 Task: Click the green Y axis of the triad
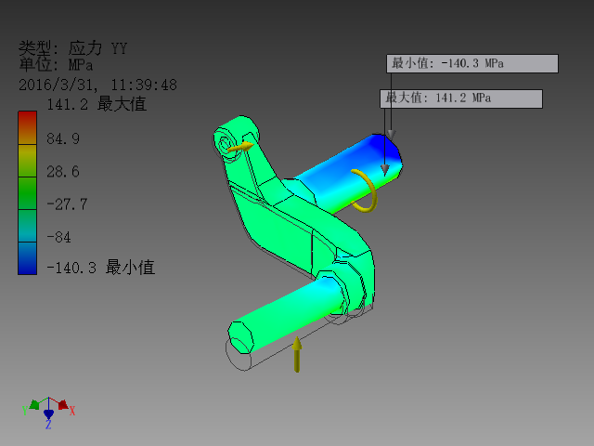coord(33,405)
